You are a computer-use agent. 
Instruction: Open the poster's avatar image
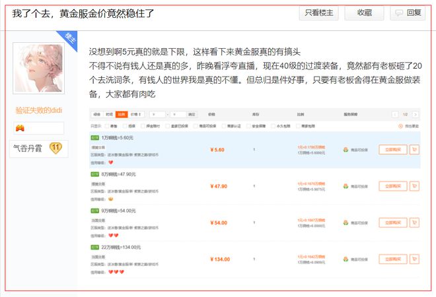coord(39,69)
